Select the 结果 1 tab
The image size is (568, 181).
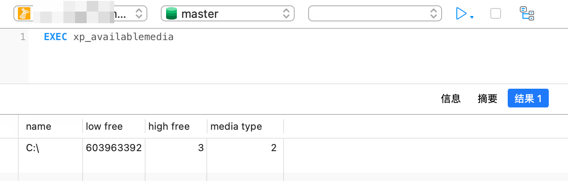[528, 99]
